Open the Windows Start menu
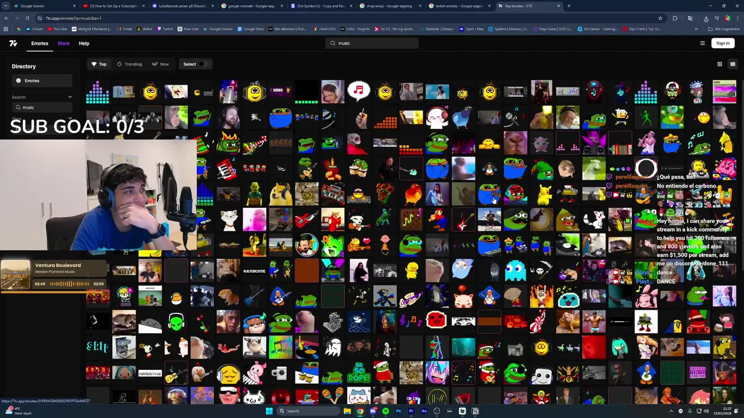The width and height of the screenshot is (744, 418). [x=269, y=411]
